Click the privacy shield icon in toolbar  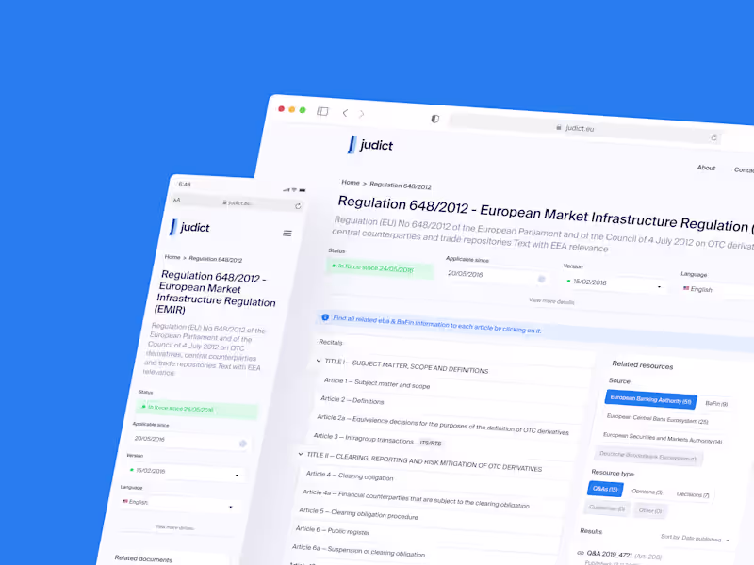point(434,119)
